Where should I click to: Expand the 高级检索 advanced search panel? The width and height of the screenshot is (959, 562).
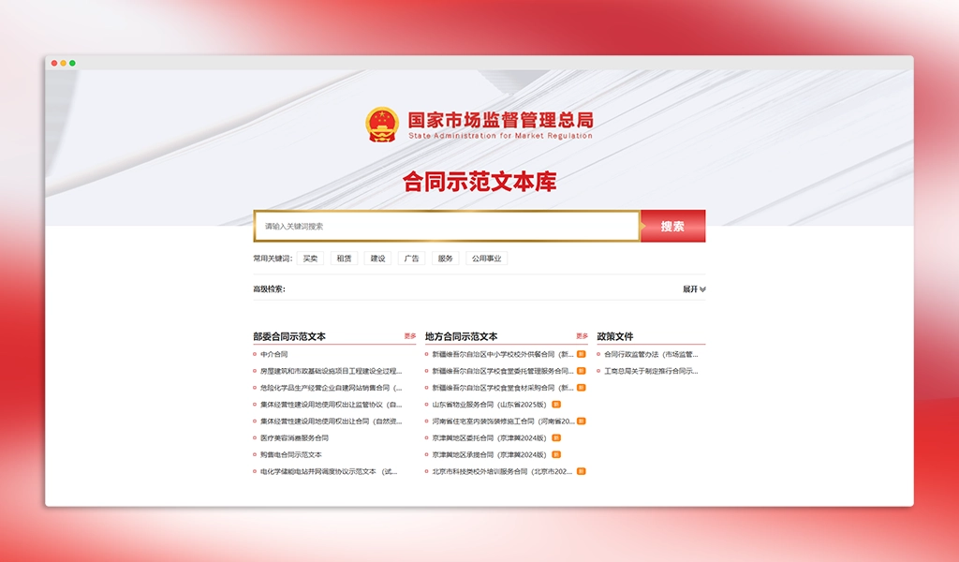(694, 289)
